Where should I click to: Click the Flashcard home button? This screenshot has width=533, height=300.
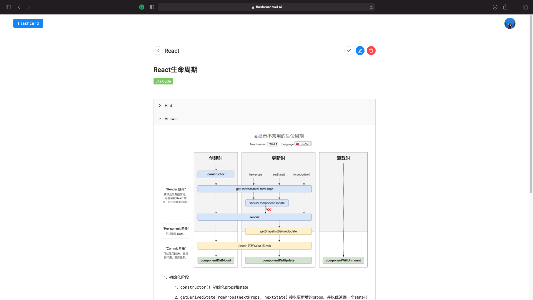[x=28, y=23]
